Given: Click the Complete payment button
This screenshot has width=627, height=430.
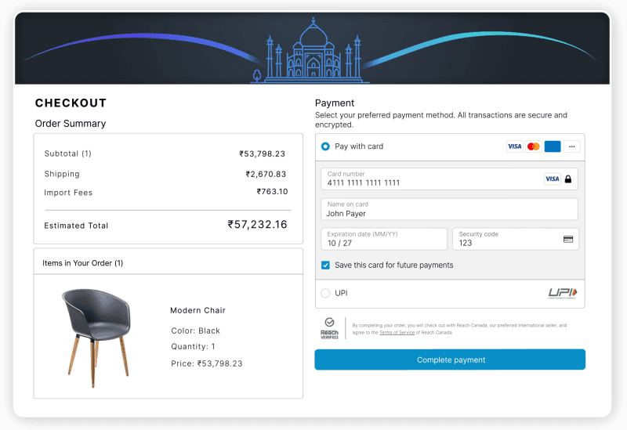Looking at the screenshot, I should coord(450,360).
